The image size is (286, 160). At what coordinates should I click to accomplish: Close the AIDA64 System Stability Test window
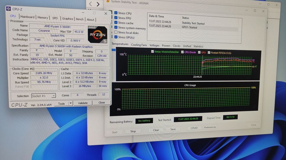coord(264,11)
